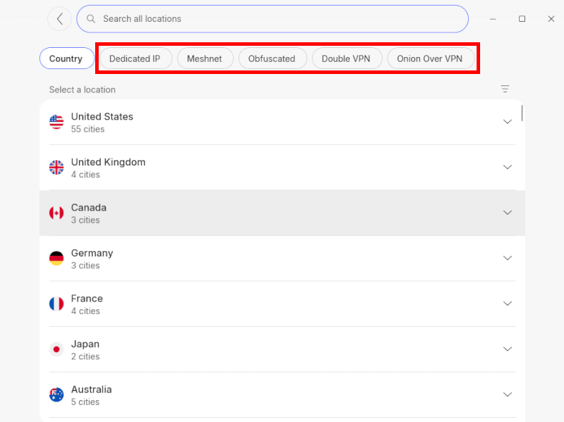Click the Australia flag icon
Image resolution: width=564 pixels, height=422 pixels.
(56, 395)
